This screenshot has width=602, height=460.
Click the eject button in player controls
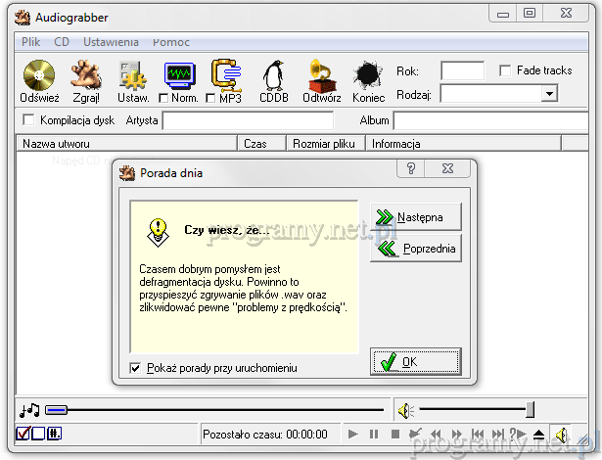coord(538,434)
